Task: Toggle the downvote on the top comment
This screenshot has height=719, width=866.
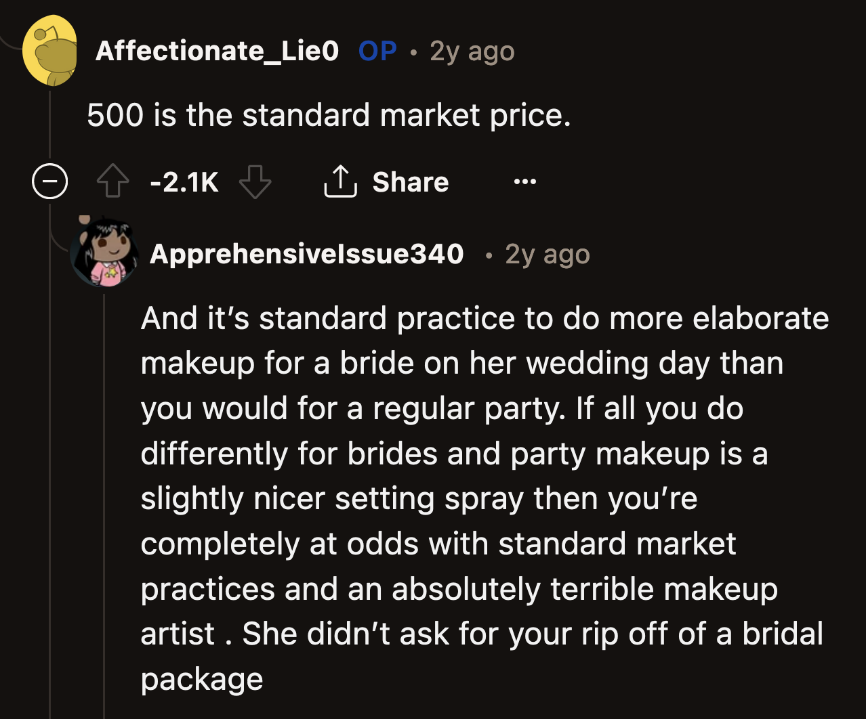Action: 255,181
